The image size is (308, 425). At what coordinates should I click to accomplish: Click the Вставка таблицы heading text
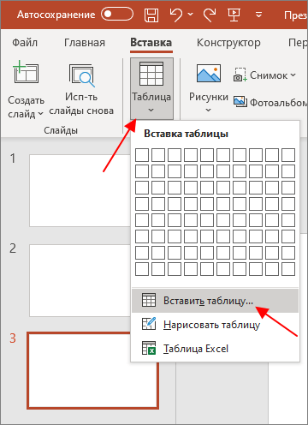tap(186, 134)
